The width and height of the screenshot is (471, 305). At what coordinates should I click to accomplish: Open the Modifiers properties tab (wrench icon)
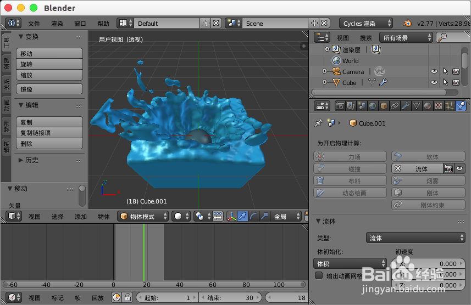(x=406, y=106)
